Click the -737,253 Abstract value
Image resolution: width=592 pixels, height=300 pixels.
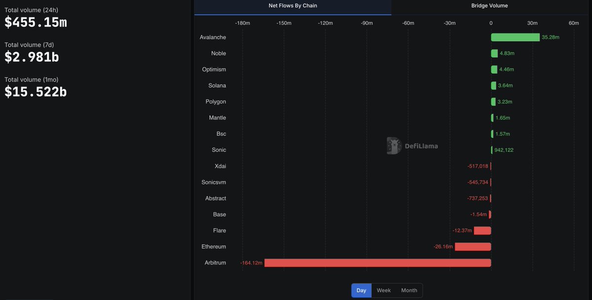(x=478, y=199)
